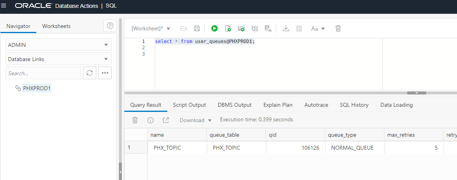Click the Navigator search field
The image size is (457, 180).
click(x=43, y=73)
